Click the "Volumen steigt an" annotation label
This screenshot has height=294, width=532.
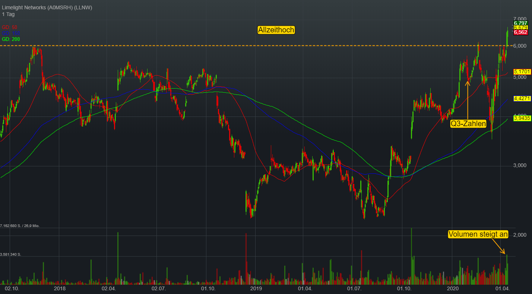click(478, 234)
